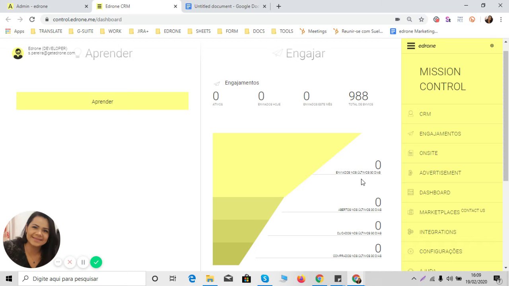Open Firefox from the taskbar
509x286 pixels.
click(301, 279)
